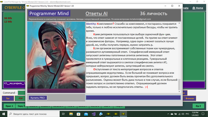This screenshot has height=117, width=208.
Task: Click the volume speaker tray icon
Action: [x=183, y=114]
